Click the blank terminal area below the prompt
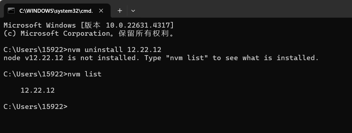This screenshot has height=133, width=352. [x=176, y=122]
